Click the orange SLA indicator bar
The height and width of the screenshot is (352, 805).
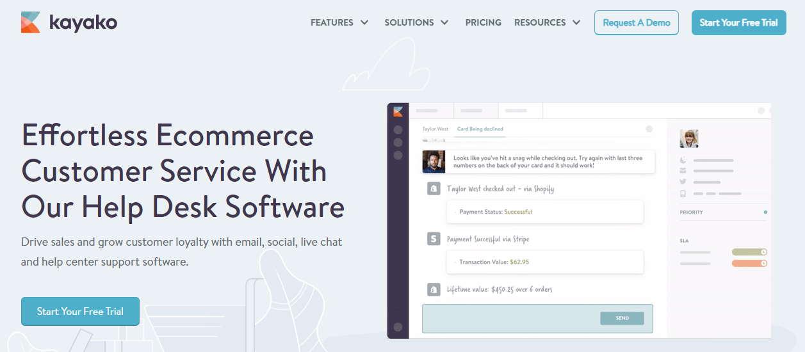click(749, 263)
